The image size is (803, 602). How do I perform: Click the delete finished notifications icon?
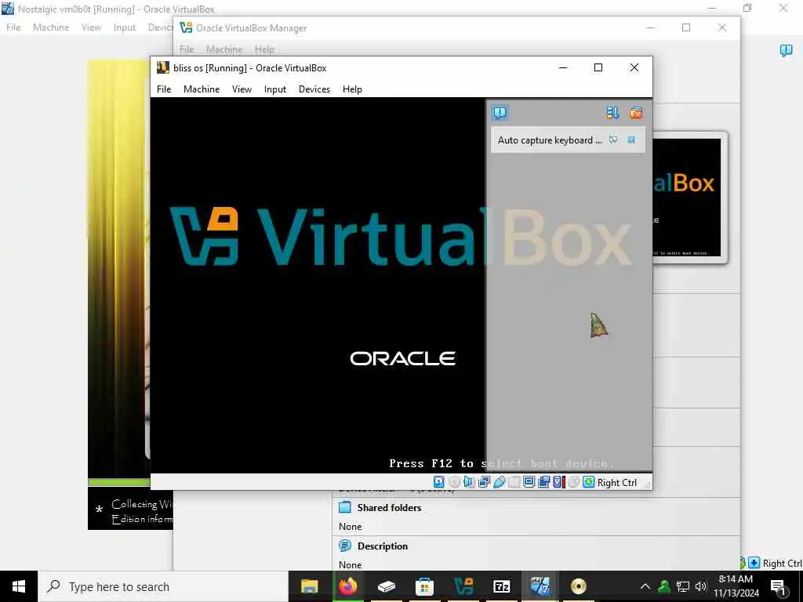635,113
